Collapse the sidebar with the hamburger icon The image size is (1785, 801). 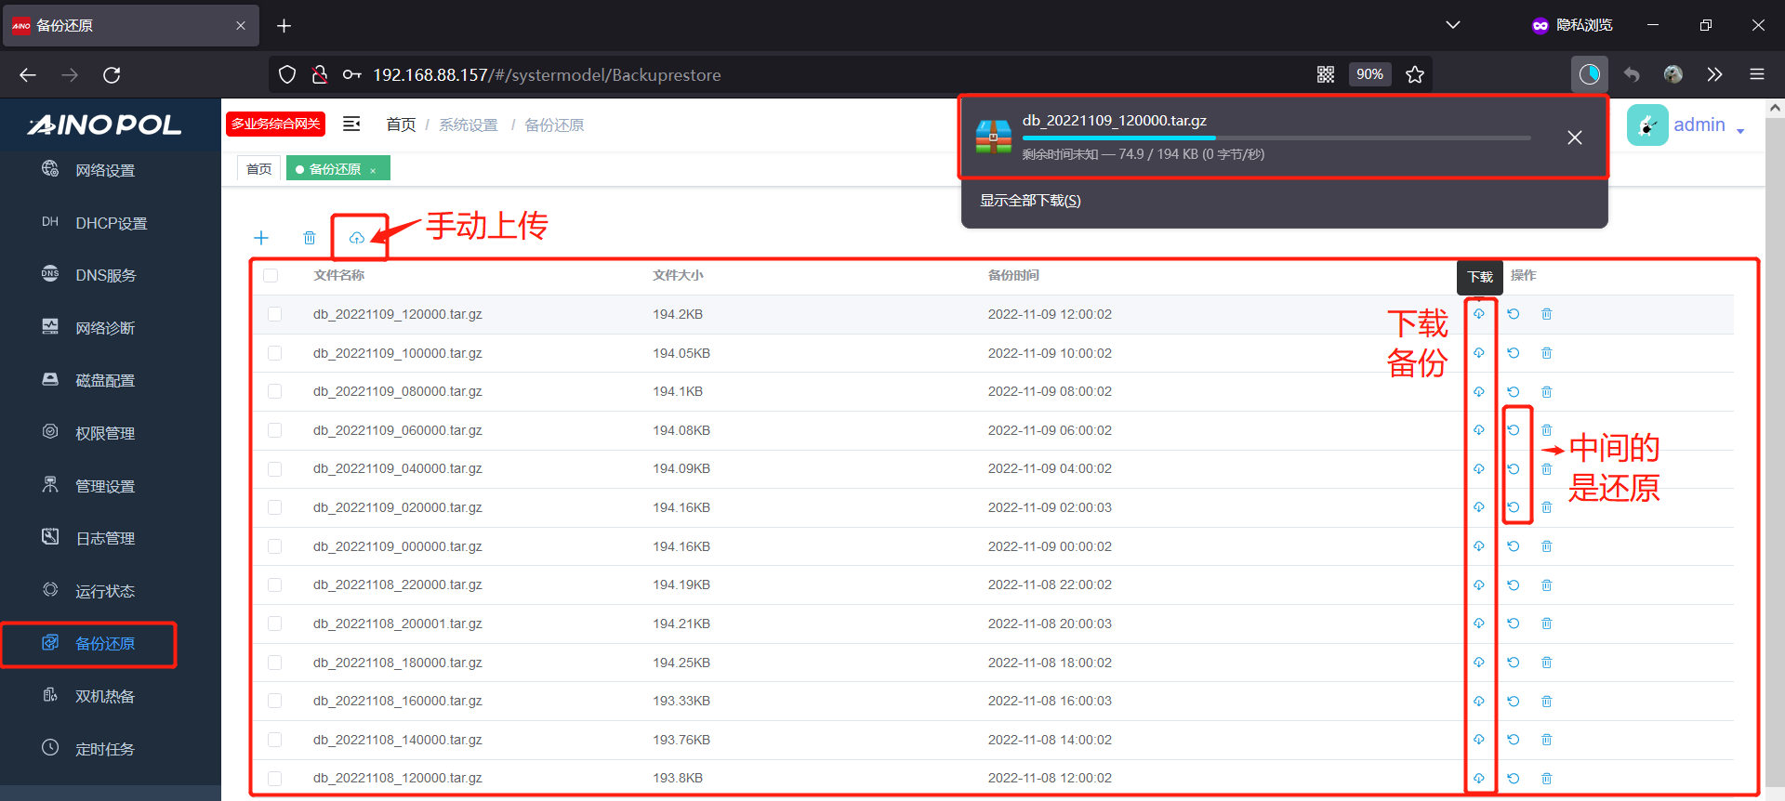point(351,125)
